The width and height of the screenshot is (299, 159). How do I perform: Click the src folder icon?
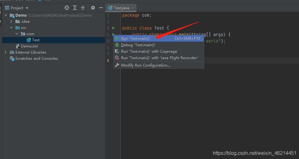(x=18, y=28)
